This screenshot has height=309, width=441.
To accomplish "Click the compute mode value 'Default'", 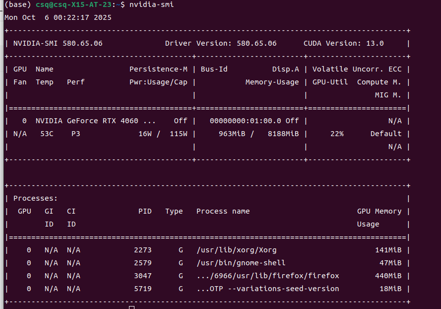I will (386, 134).
